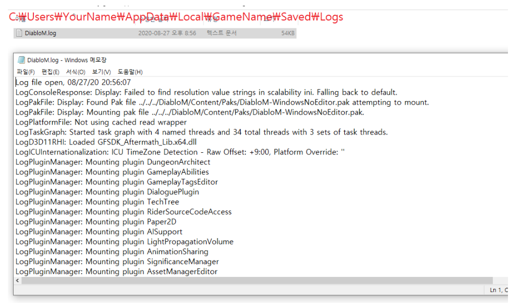
Task: Place cursor in the 'Log file open' line
Action: (73, 82)
